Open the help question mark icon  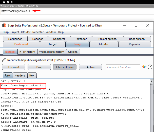150,67
